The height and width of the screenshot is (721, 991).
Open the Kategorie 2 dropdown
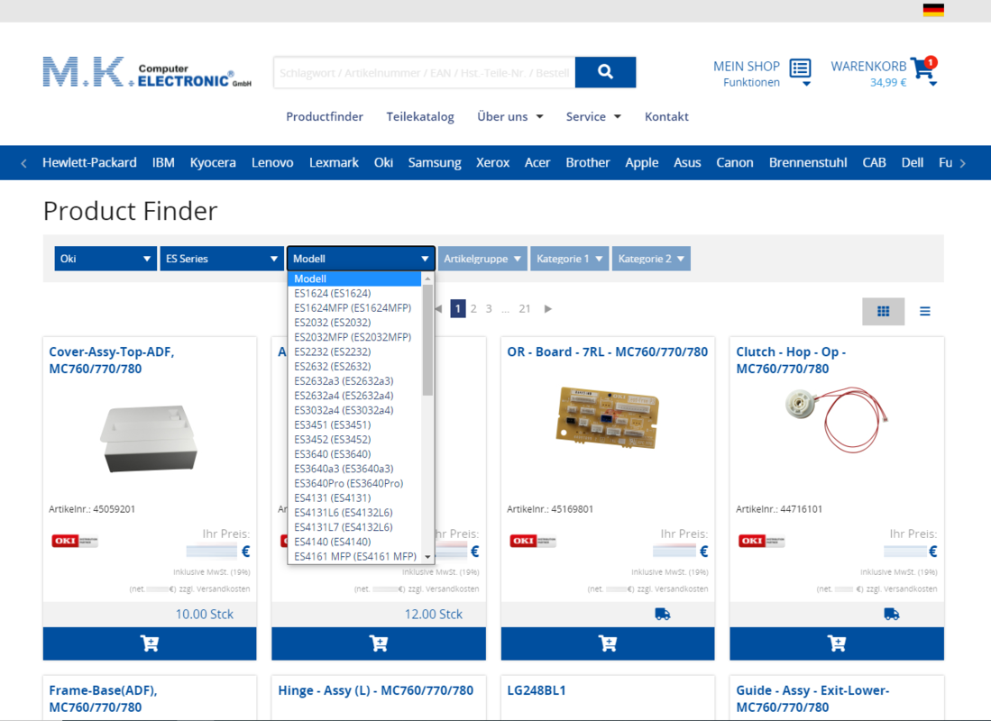click(651, 259)
